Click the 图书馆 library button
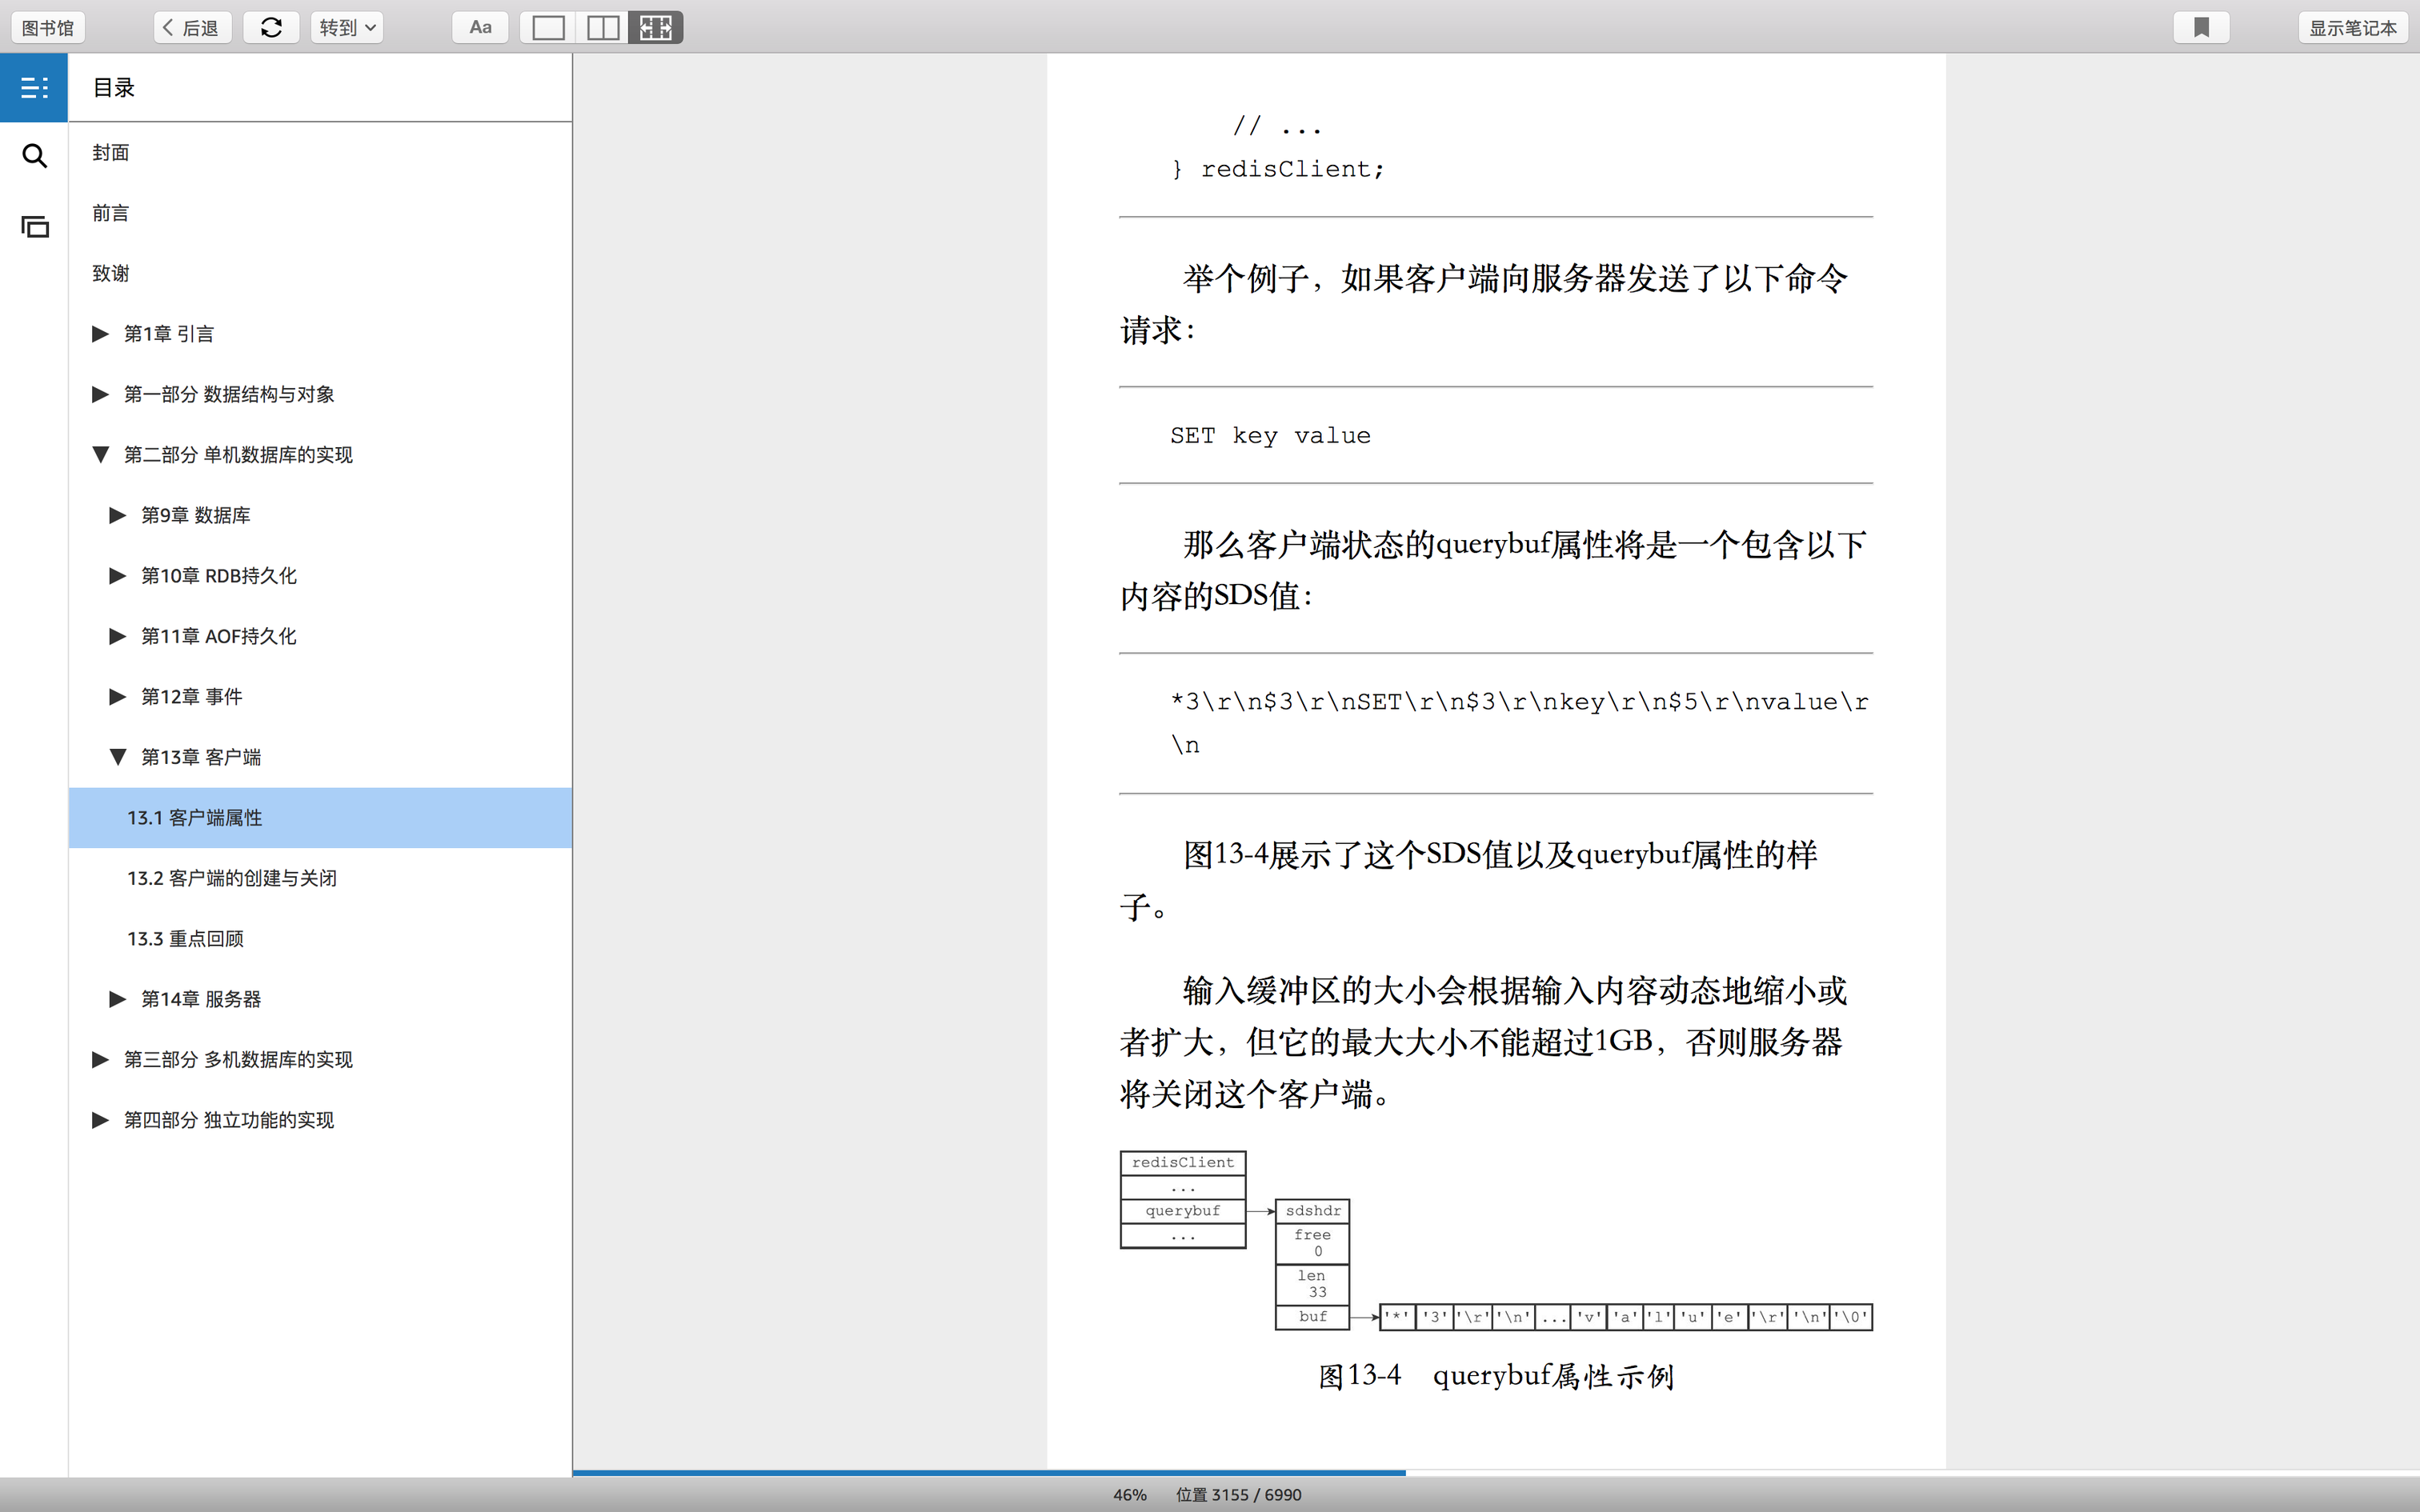The width and height of the screenshot is (2420, 1512). point(48,28)
